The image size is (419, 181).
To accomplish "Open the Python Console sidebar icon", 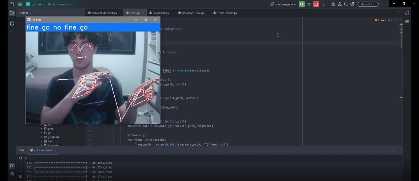I will pos(12,174).
